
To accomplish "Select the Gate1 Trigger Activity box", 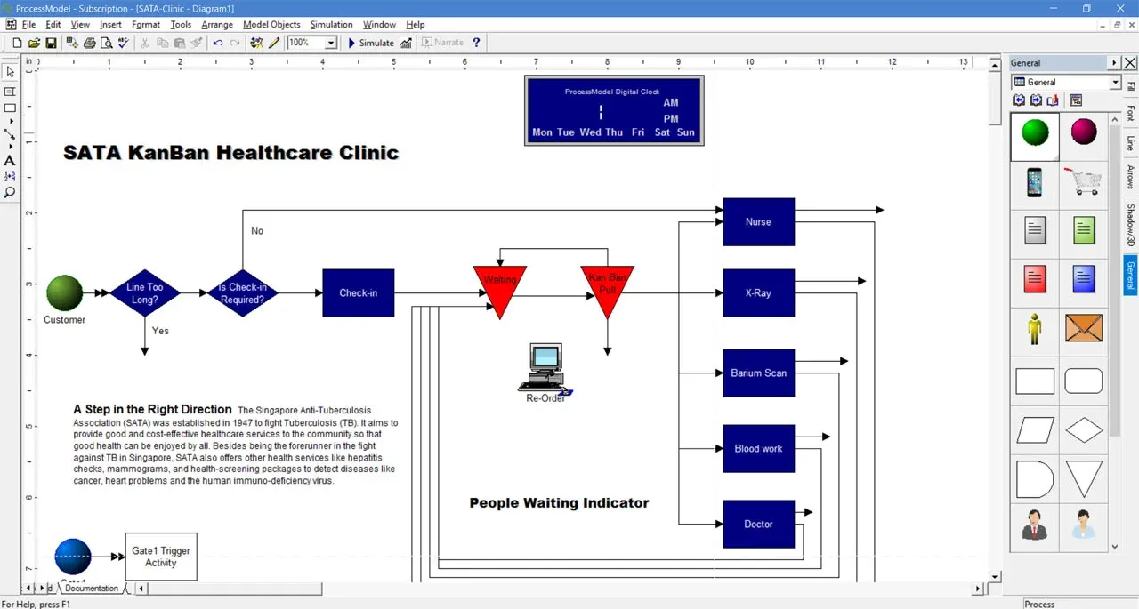I will tap(161, 557).
